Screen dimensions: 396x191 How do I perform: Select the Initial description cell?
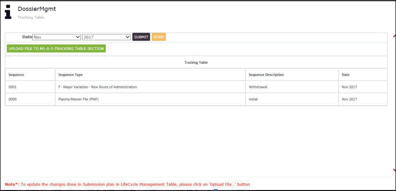[x=292, y=99]
